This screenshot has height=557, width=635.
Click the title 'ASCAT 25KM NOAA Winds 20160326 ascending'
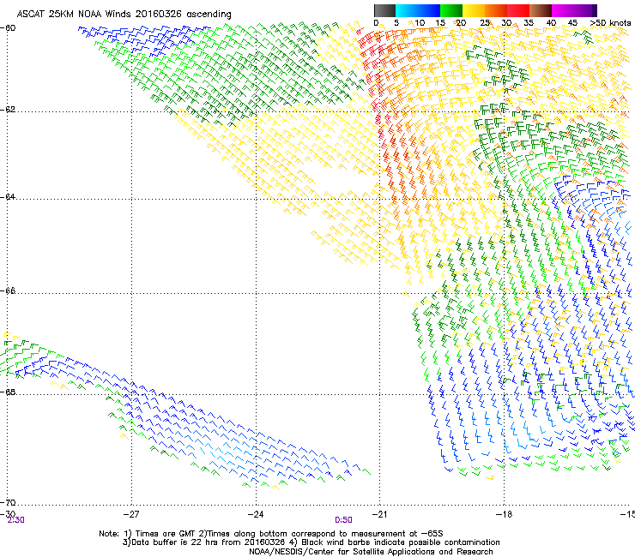[x=124, y=15]
